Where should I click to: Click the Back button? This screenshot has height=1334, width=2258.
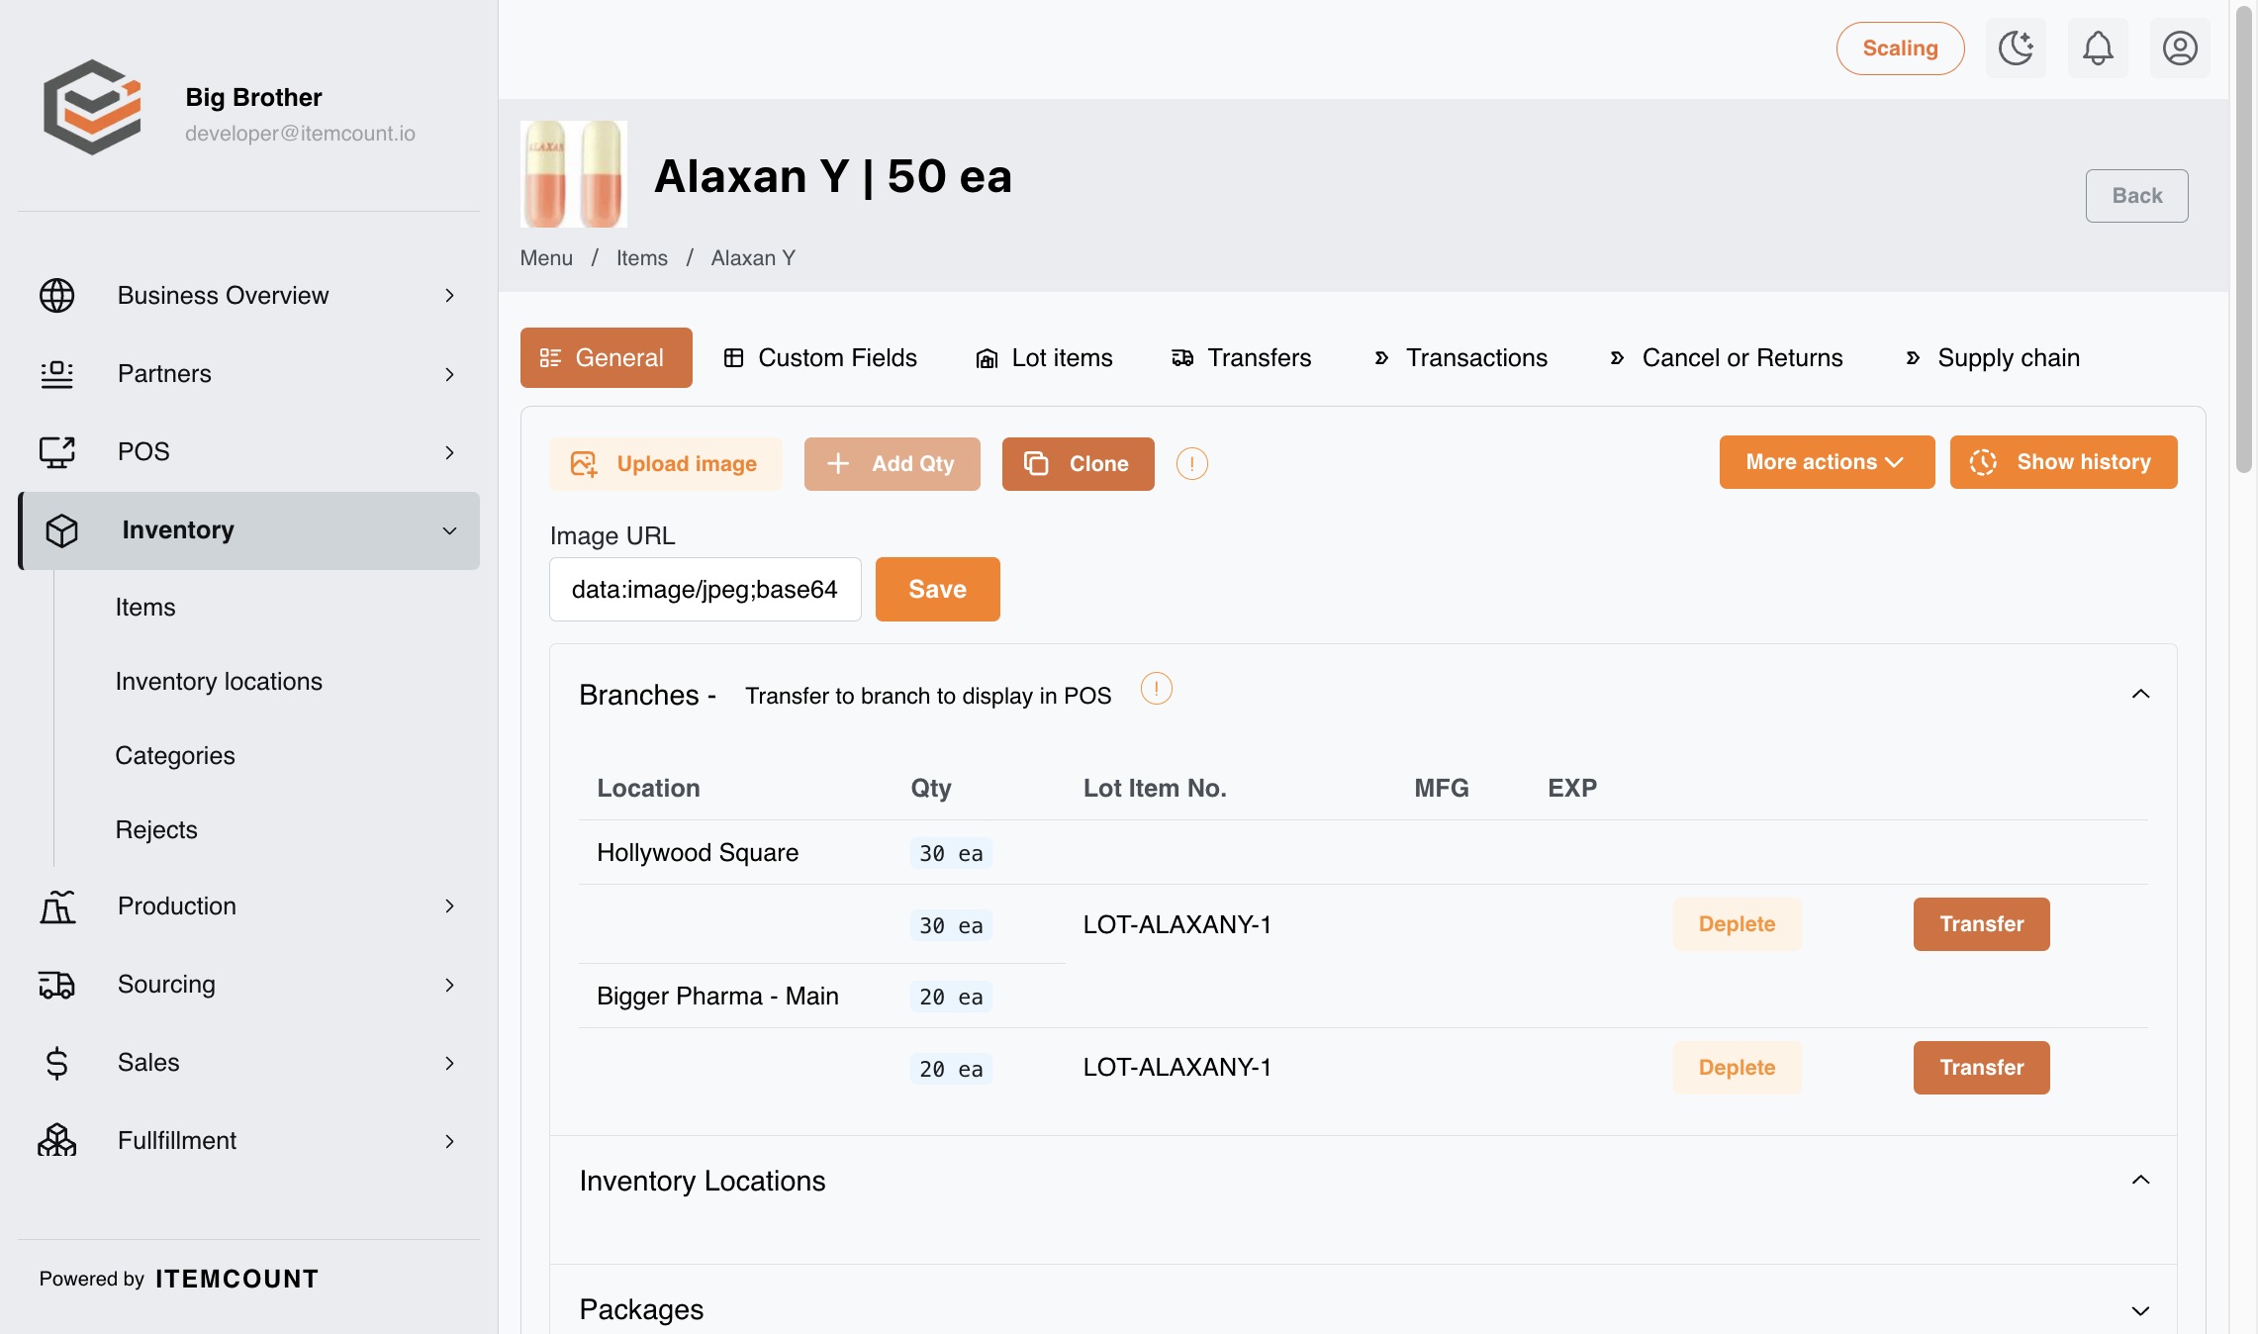coord(2136,196)
